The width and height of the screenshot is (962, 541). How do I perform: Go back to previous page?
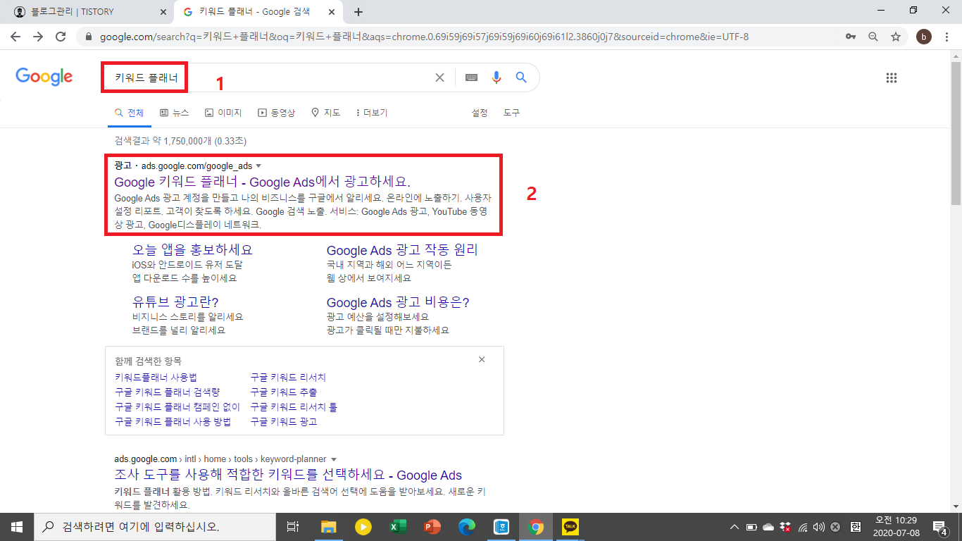pyautogui.click(x=15, y=37)
